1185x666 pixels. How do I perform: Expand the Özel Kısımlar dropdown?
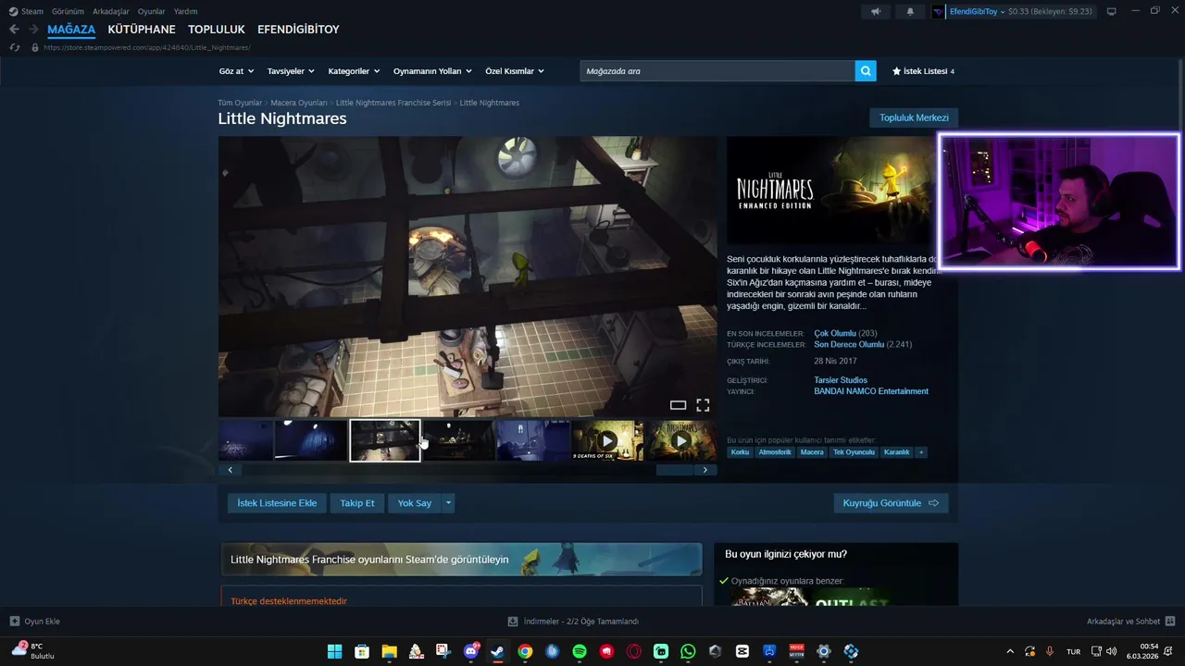[515, 71]
